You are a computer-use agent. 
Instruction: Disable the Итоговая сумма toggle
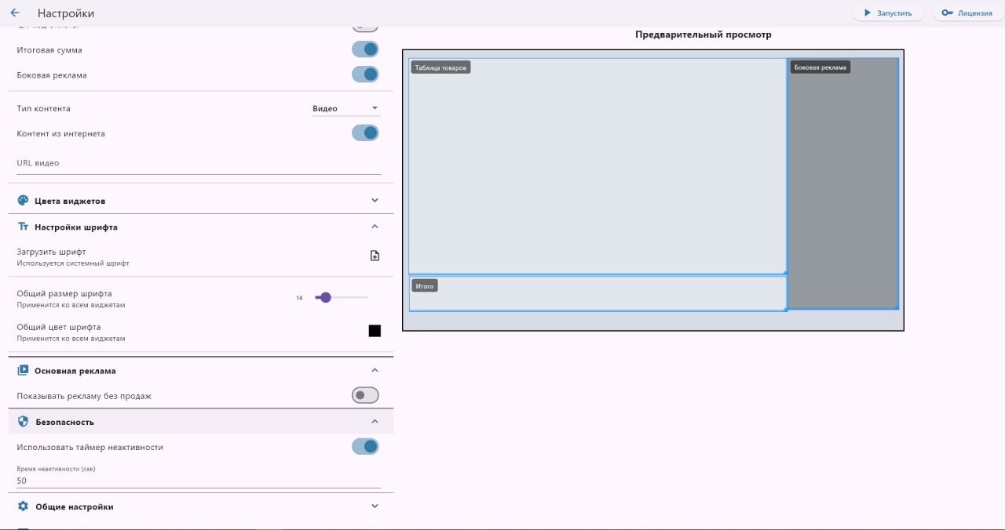coord(365,49)
